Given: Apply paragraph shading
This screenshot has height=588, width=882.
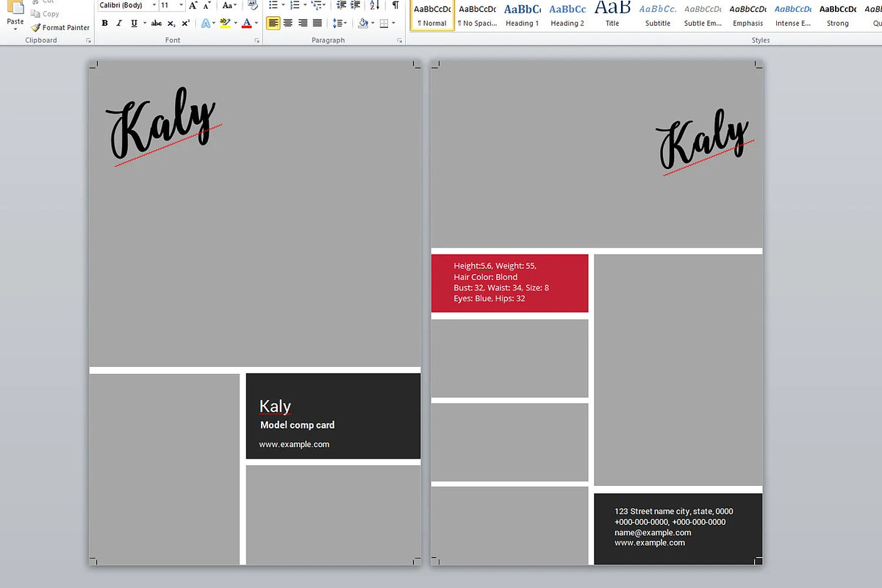Looking at the screenshot, I should [362, 24].
